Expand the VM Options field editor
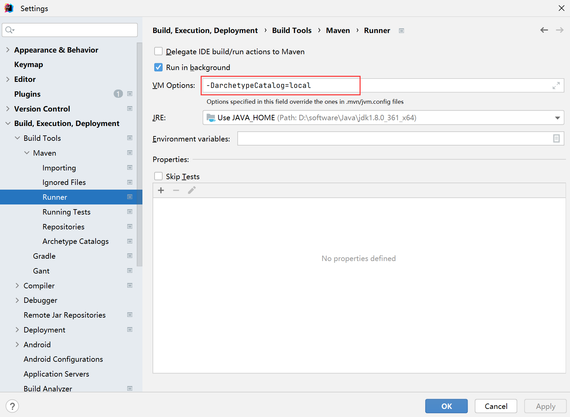 point(556,86)
